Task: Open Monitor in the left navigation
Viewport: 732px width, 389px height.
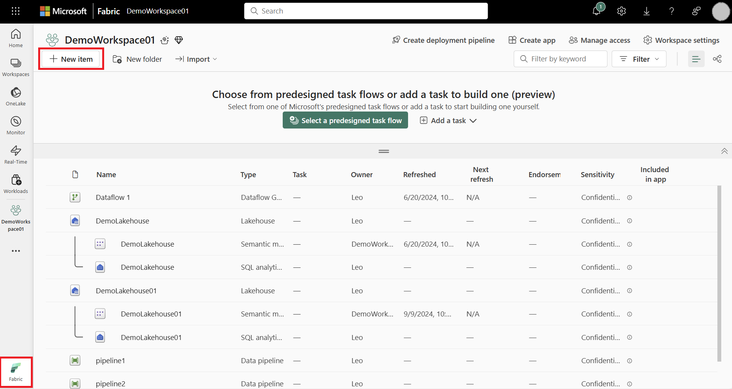Action: [x=16, y=125]
